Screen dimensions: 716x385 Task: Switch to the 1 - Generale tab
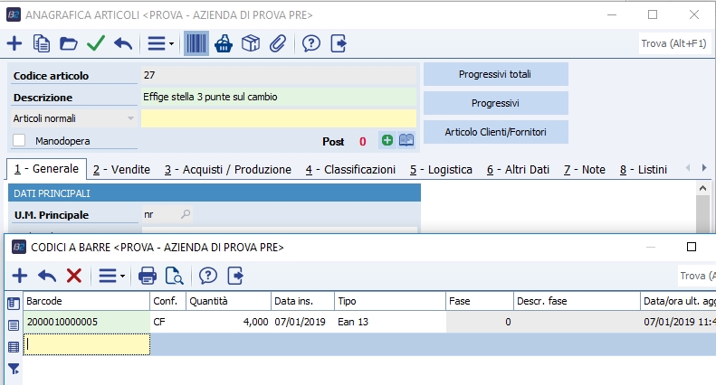(x=46, y=169)
